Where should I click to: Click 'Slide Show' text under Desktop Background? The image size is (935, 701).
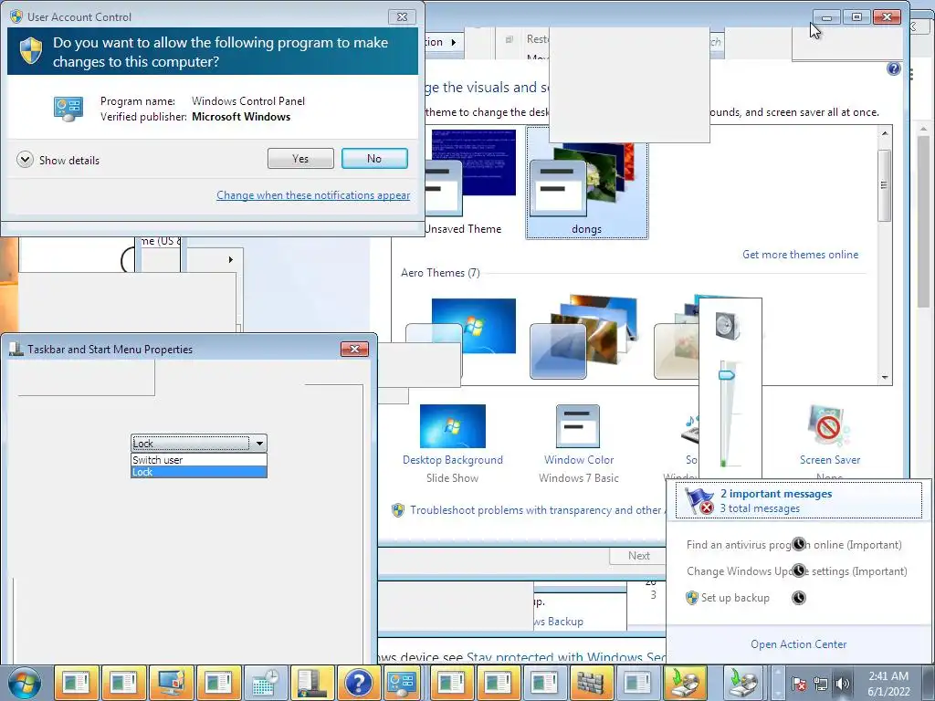(x=452, y=478)
